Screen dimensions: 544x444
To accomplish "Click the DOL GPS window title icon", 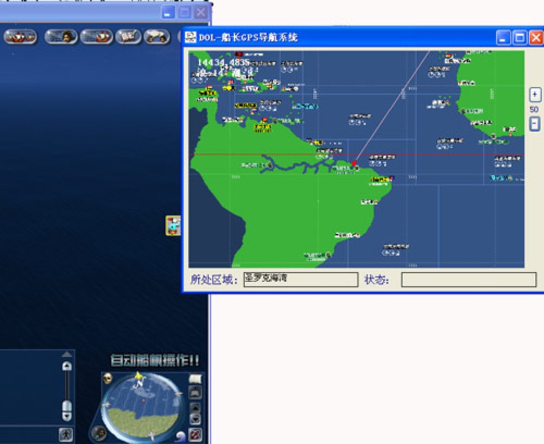I will (x=190, y=37).
